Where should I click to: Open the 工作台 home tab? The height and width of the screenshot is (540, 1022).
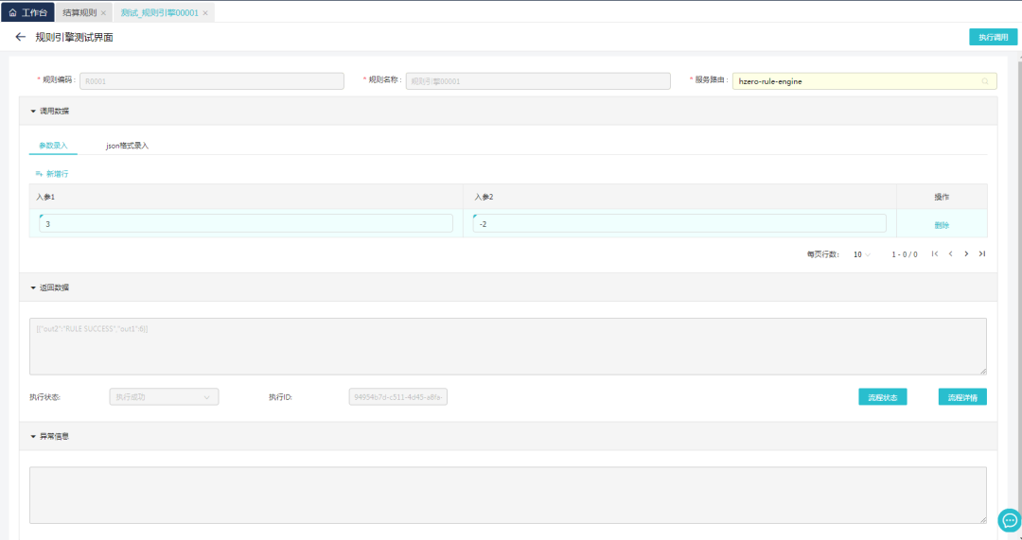(26, 13)
